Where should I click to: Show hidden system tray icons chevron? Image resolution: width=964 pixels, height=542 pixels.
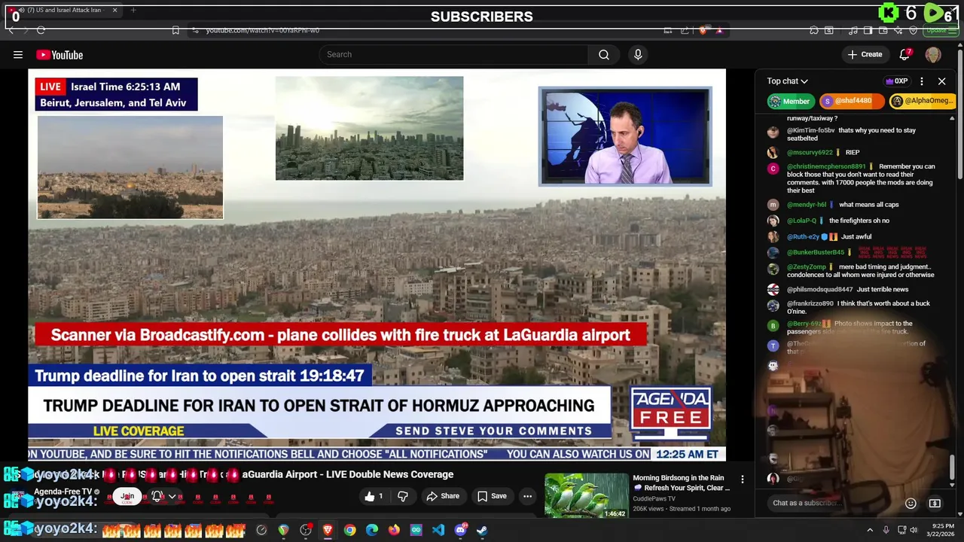[870, 530]
